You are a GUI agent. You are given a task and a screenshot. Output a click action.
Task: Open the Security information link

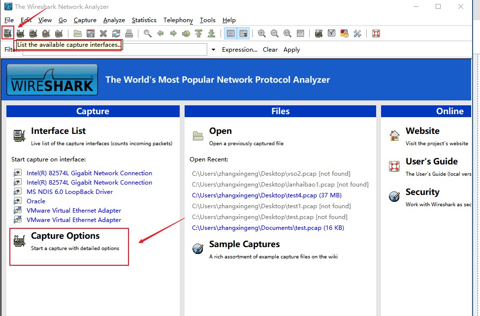coord(422,192)
